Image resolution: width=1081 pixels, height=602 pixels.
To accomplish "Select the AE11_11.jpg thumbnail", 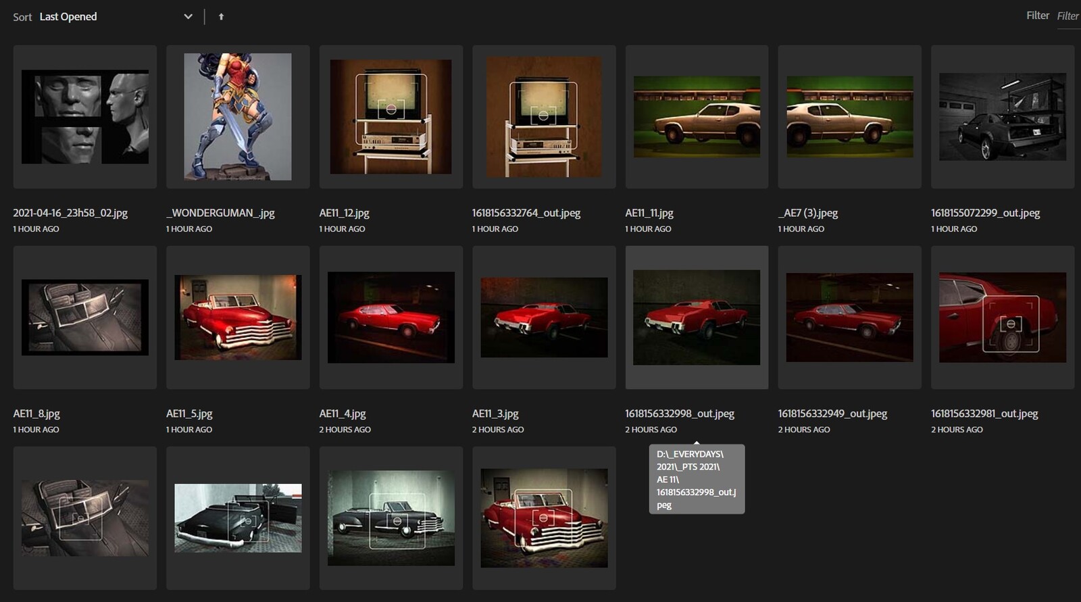I will (x=697, y=117).
